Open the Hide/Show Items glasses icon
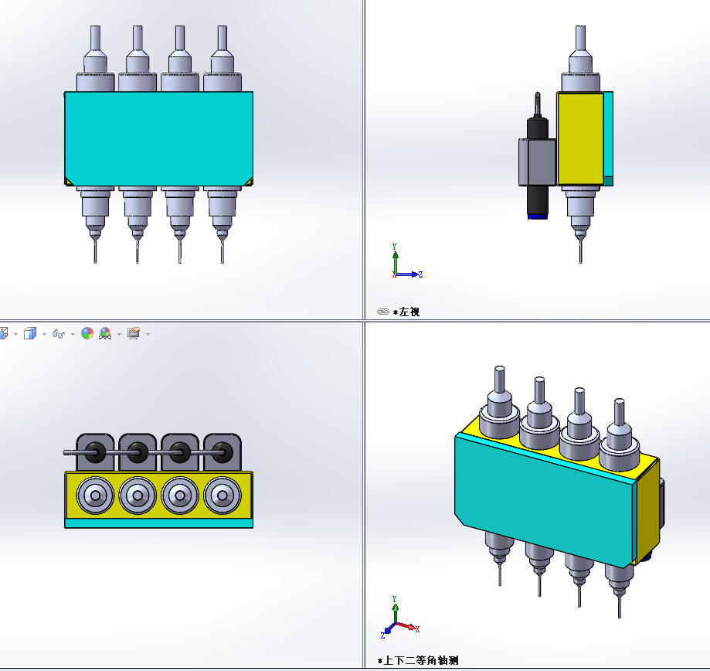Screen dimensions: 710x671 tap(59, 334)
